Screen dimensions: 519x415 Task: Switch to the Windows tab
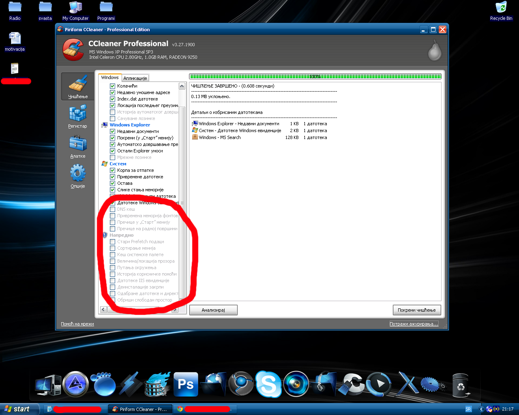[110, 77]
